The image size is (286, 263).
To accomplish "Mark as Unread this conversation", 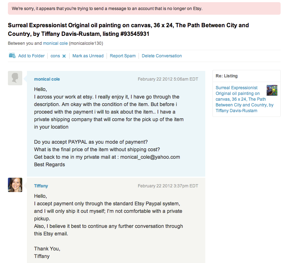I will coord(88,56).
